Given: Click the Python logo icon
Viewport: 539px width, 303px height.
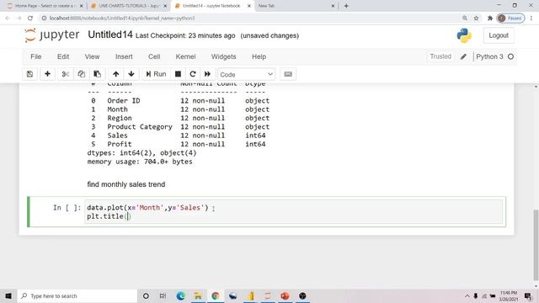Looking at the screenshot, I should pyautogui.click(x=464, y=35).
